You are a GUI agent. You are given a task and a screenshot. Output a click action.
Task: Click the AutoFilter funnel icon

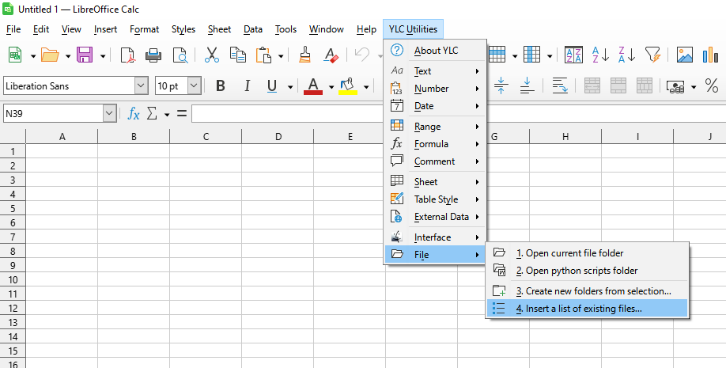point(652,55)
